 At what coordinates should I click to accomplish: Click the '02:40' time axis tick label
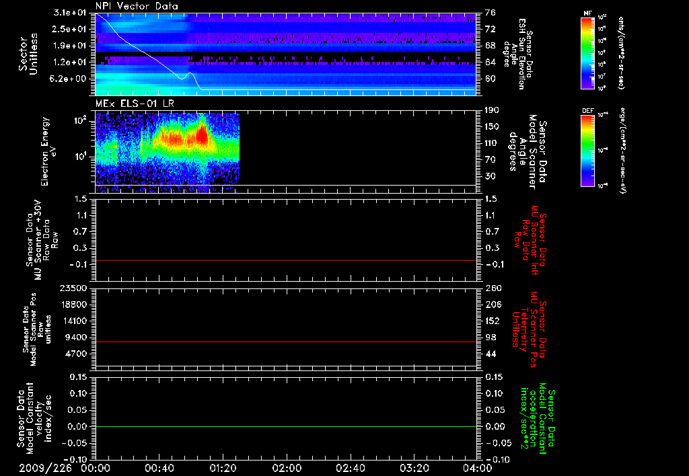tap(350, 468)
